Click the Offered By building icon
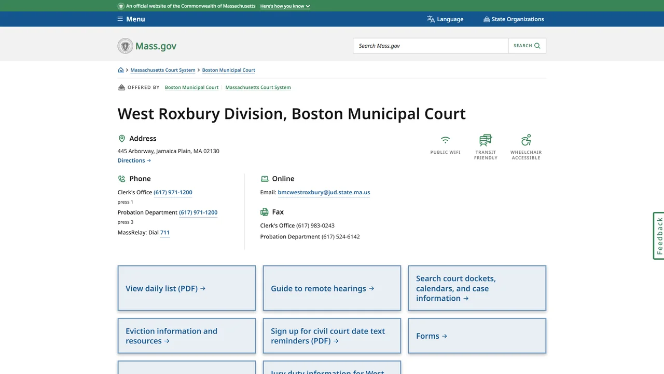 click(x=121, y=87)
